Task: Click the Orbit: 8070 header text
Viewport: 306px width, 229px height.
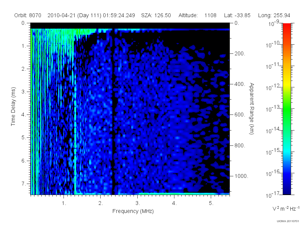Action: point(28,15)
